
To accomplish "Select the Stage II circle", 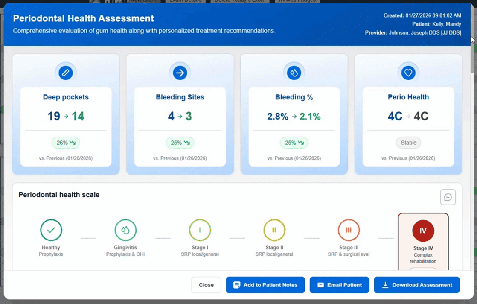I will (x=274, y=230).
